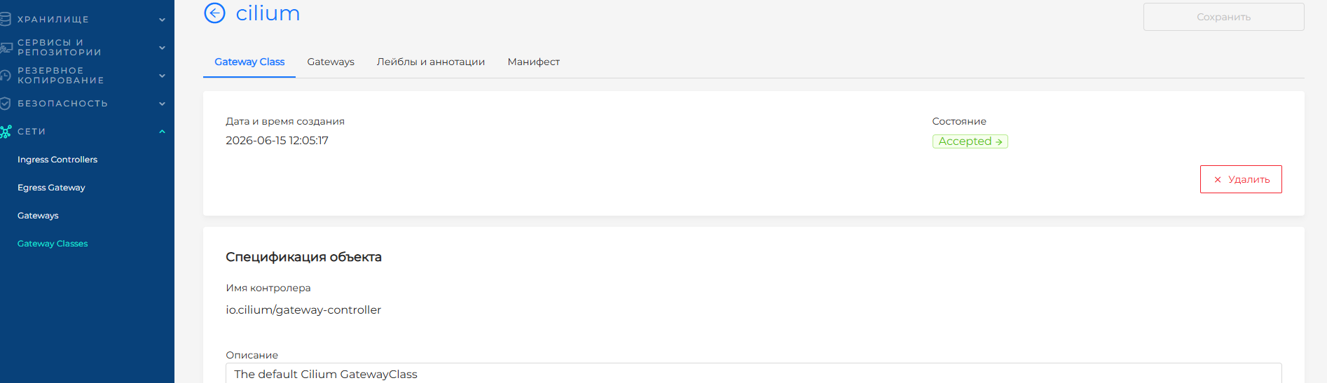Viewport: 1327px width, 383px height.
Task: Open the Лейблы и аннотации tab
Action: pyautogui.click(x=431, y=62)
